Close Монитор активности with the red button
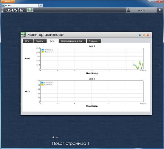Viewport: 164px width, 149px height. pos(148,35)
